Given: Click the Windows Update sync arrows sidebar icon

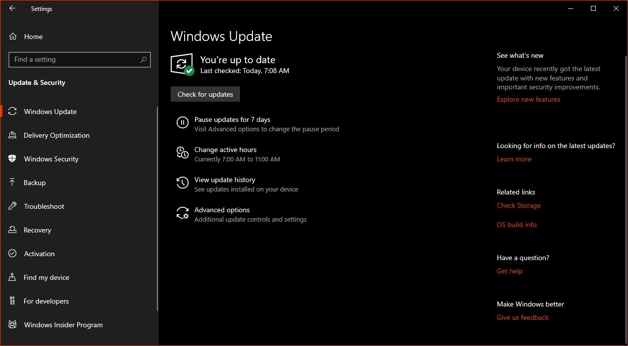Looking at the screenshot, I should (x=13, y=112).
